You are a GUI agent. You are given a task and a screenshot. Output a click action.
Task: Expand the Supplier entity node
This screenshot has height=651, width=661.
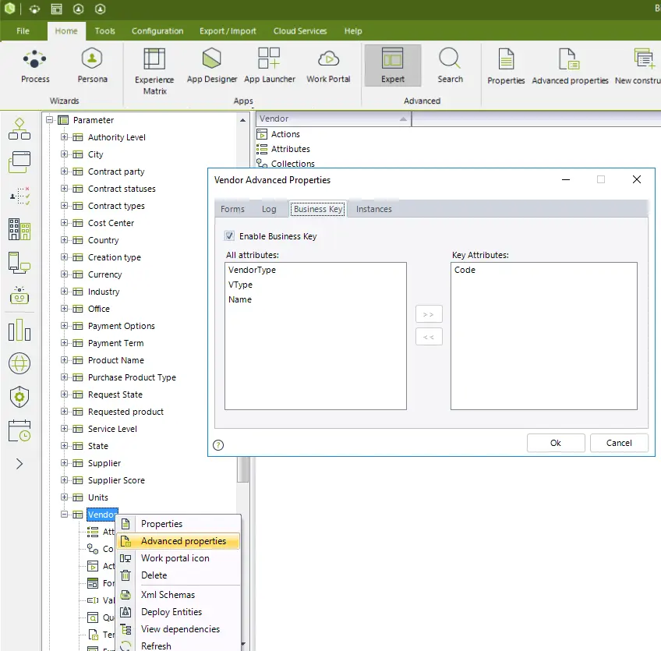click(x=64, y=463)
